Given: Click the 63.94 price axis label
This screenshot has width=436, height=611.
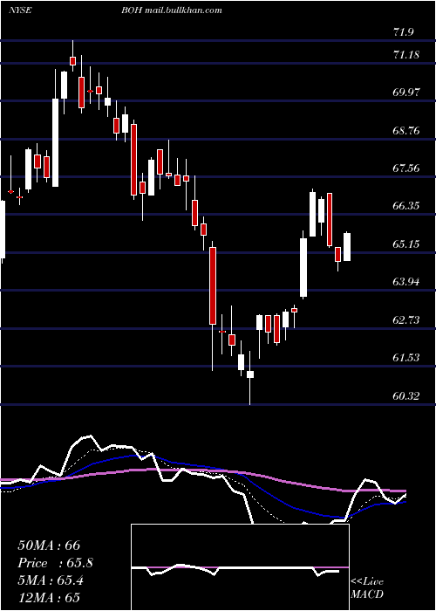Looking at the screenshot, I should coord(406,282).
